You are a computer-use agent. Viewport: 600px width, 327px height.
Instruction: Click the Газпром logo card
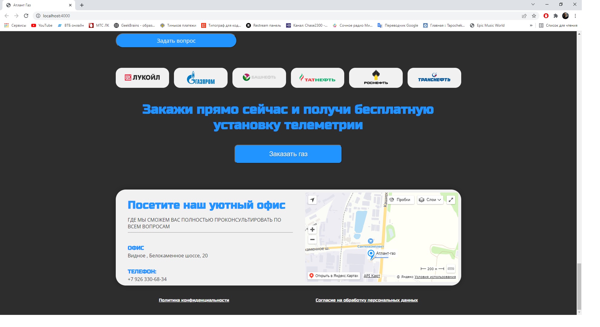click(x=201, y=78)
